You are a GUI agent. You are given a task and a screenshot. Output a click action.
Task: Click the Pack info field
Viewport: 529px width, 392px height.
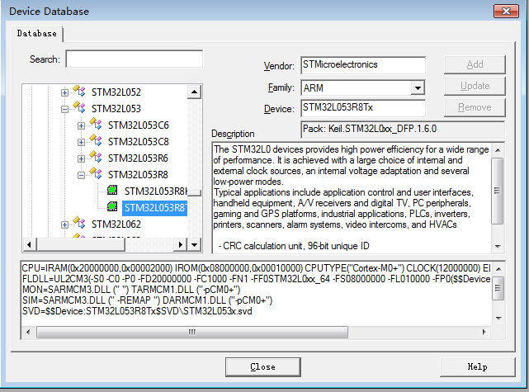pyautogui.click(x=403, y=130)
